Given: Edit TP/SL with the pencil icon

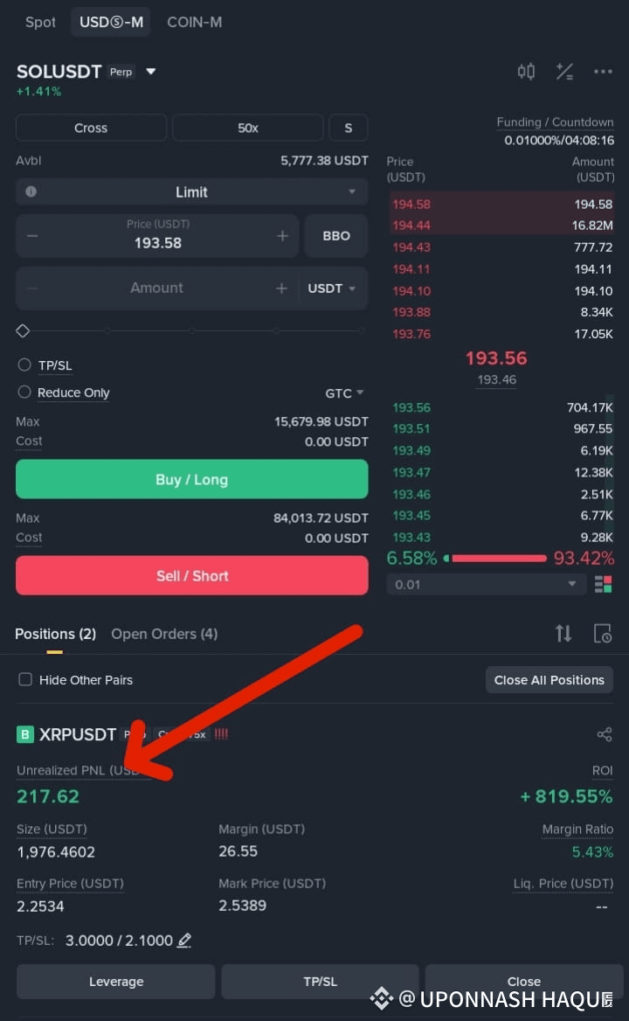Looking at the screenshot, I should click(x=184, y=941).
